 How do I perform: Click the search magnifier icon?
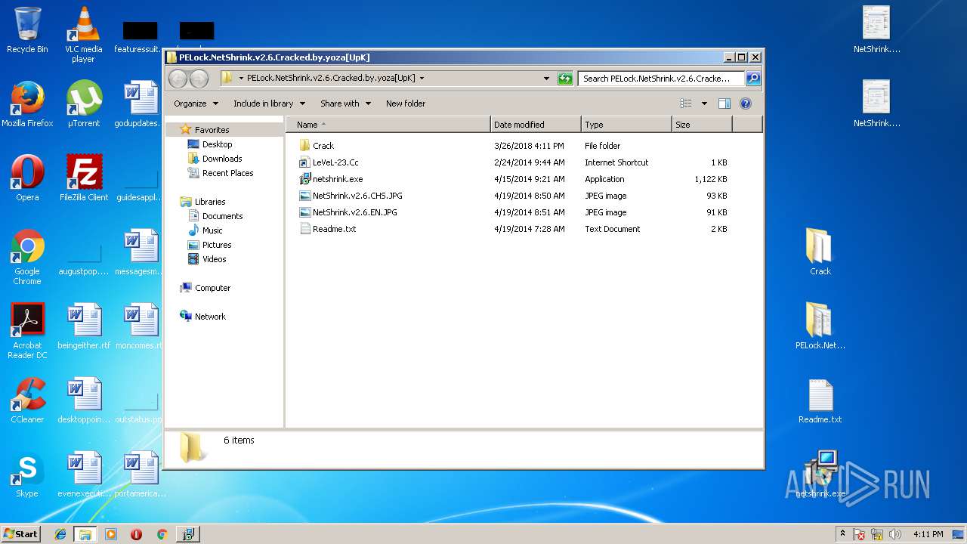click(753, 78)
